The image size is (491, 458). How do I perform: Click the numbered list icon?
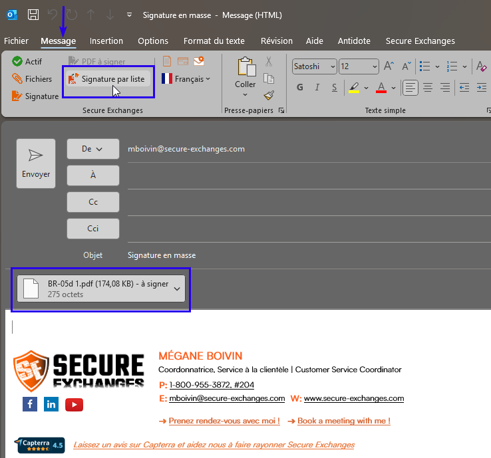click(452, 66)
